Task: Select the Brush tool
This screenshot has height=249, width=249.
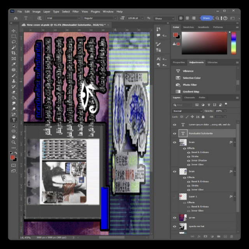Action: coord(14,75)
